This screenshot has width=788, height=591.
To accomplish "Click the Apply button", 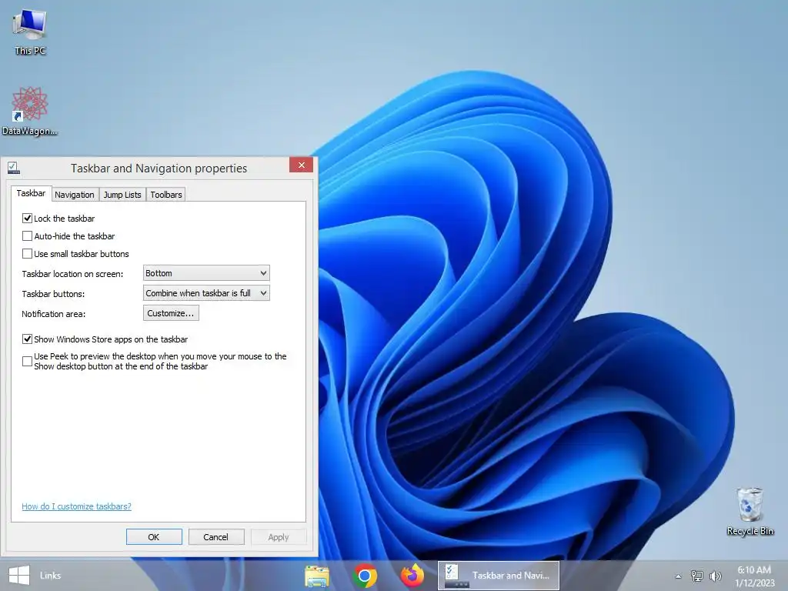I will 279,536.
